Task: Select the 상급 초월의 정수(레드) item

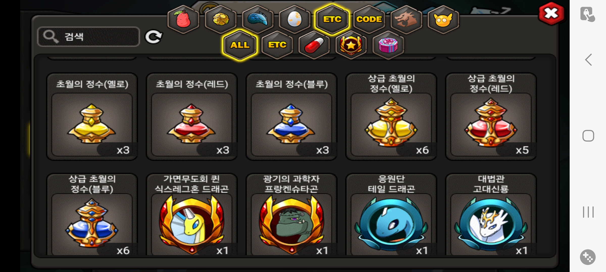Action: [491, 117]
